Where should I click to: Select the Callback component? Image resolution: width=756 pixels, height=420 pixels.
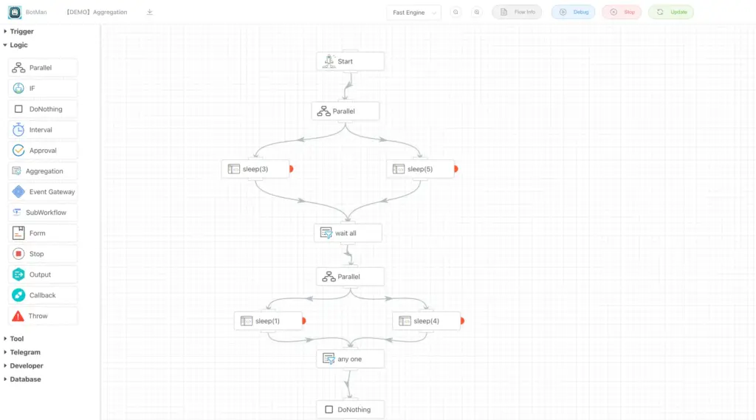click(x=43, y=295)
